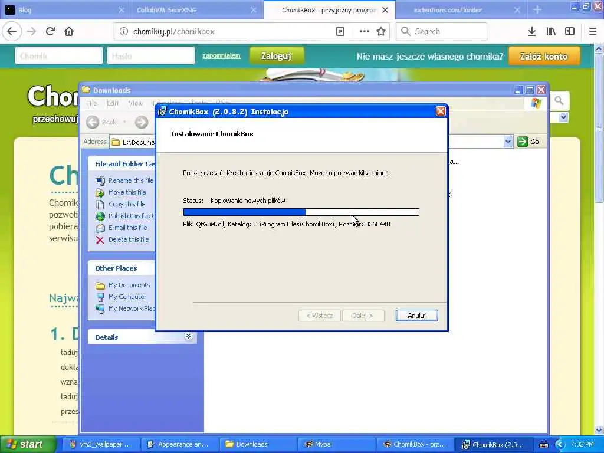This screenshot has height=453, width=604.
Task: Open My Network Places icon
Action: coord(100,309)
